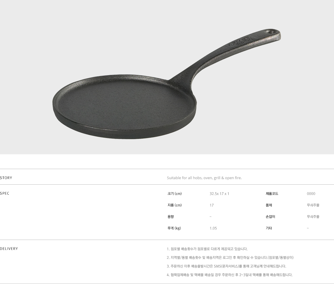The image size is (334, 284).
Task: Click the 지름 (cm) spec label
Action: pyautogui.click(x=174, y=205)
